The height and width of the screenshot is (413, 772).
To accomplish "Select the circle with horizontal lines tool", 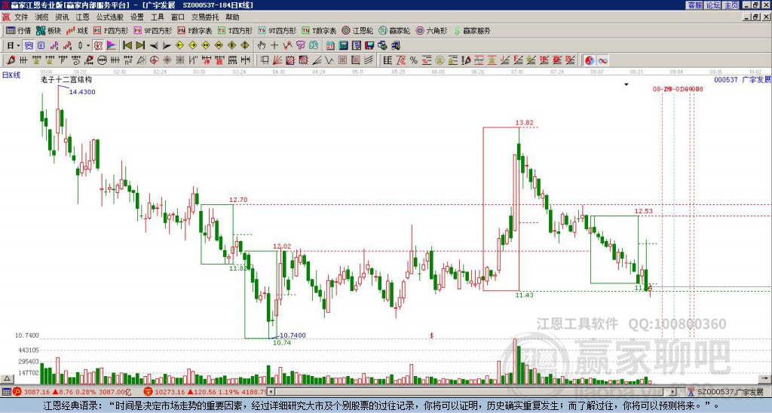I will click(103, 60).
